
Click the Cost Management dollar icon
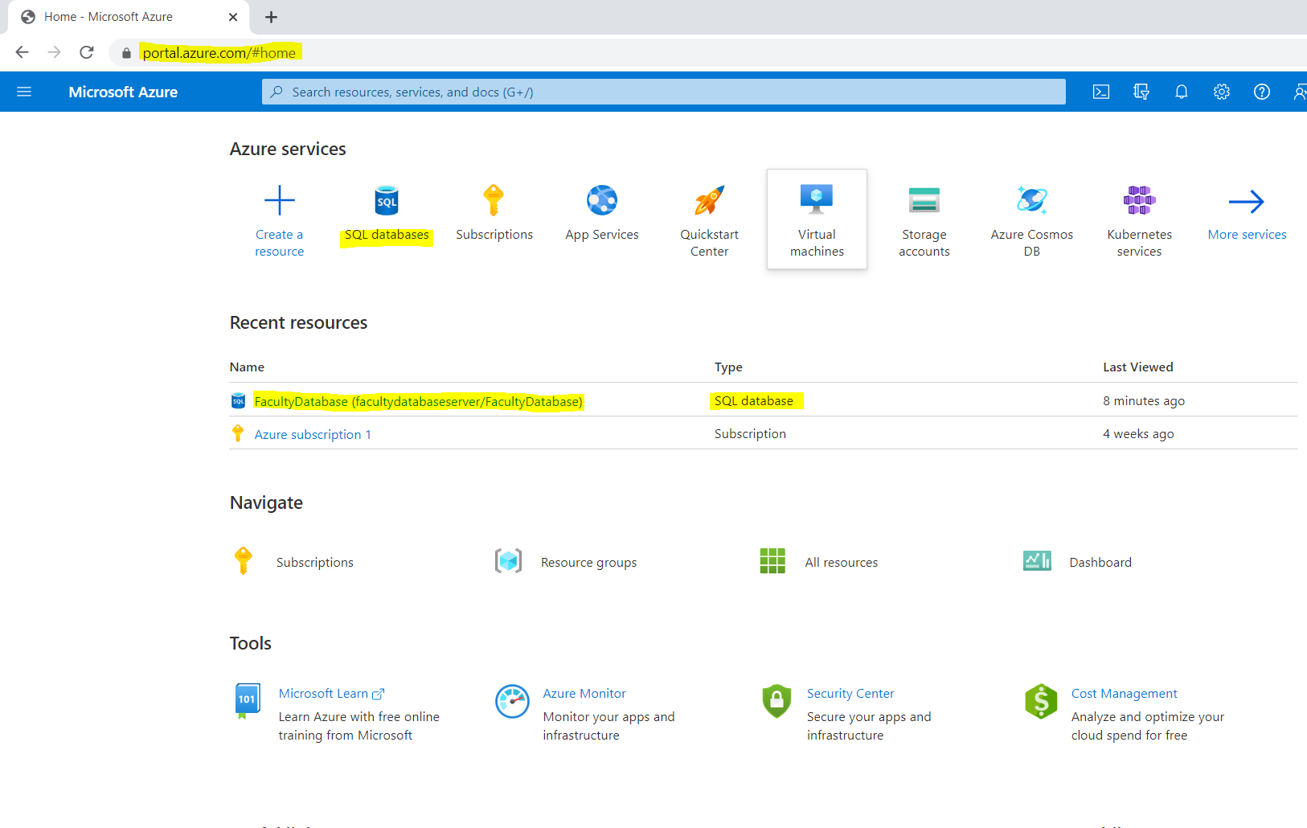[1041, 701]
